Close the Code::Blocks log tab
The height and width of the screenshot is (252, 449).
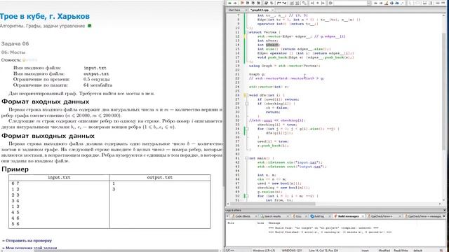click(256, 216)
